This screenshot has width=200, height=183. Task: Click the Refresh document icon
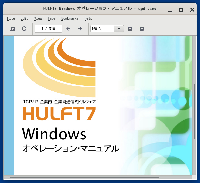[24, 29]
